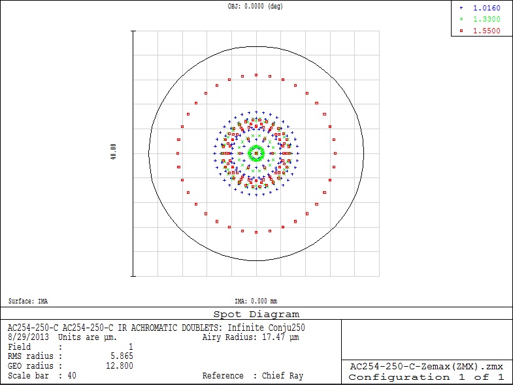Click the Configuration 1 of 1 text
Viewport: 513px width, 385px height.
click(x=426, y=377)
